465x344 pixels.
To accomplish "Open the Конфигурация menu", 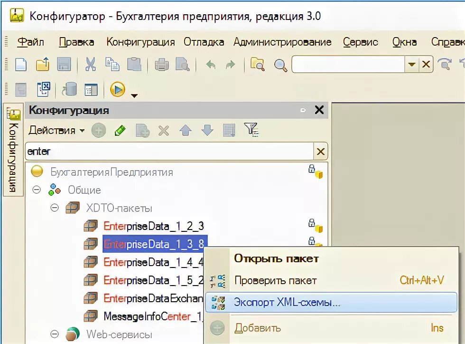I will [x=140, y=42].
